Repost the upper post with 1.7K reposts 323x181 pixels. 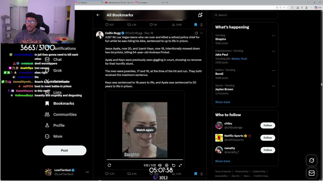132,25
